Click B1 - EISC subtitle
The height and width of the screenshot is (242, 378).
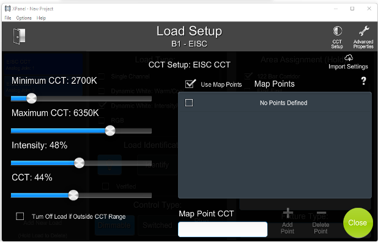click(189, 44)
